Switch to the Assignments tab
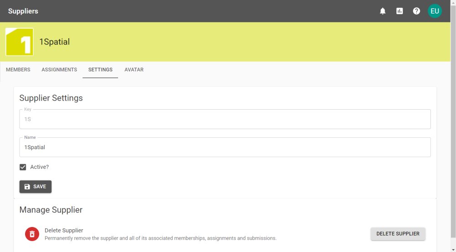Viewport: 456px width, 252px height. click(59, 70)
